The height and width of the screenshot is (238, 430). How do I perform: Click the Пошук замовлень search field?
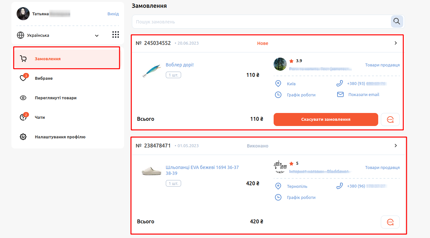pyautogui.click(x=261, y=21)
